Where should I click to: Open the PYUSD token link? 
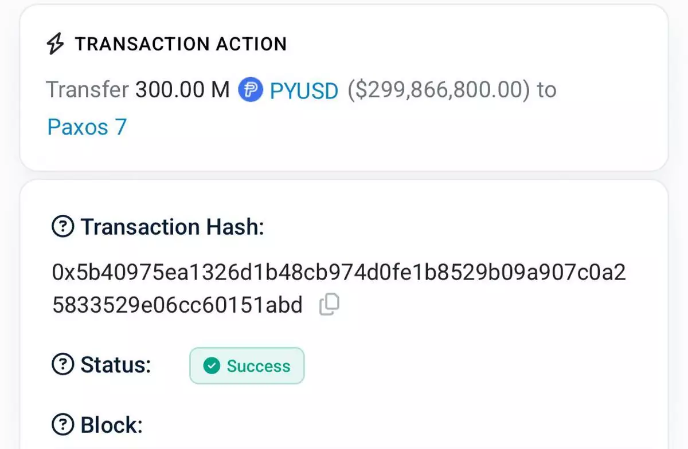point(304,90)
